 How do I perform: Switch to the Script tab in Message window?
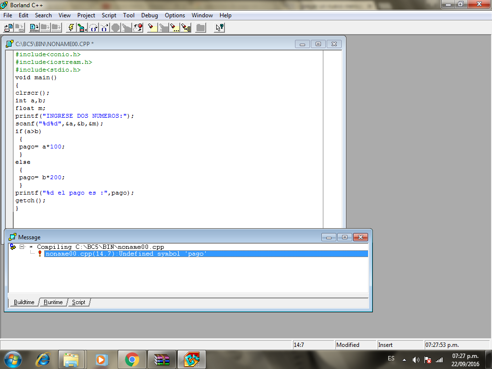click(x=78, y=302)
